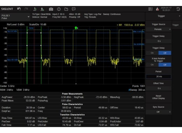Click the Points 1001 readout

click(x=139, y=86)
